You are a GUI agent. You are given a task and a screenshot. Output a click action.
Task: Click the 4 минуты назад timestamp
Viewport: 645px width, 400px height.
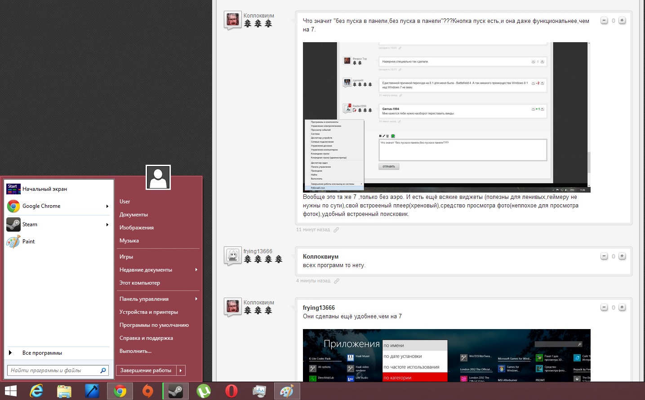(x=313, y=281)
